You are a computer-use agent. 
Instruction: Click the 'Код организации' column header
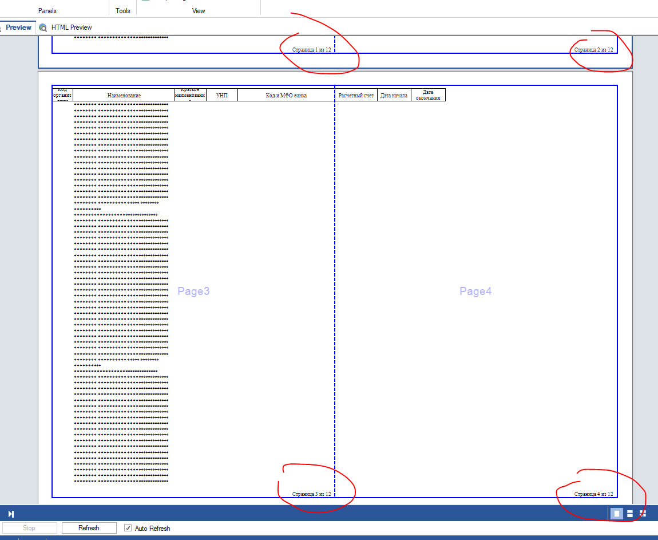(62, 95)
